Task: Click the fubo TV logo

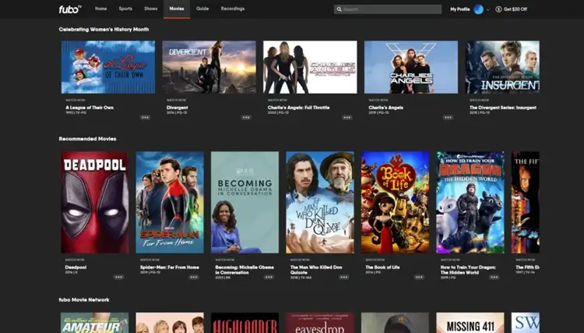Action: (69, 9)
